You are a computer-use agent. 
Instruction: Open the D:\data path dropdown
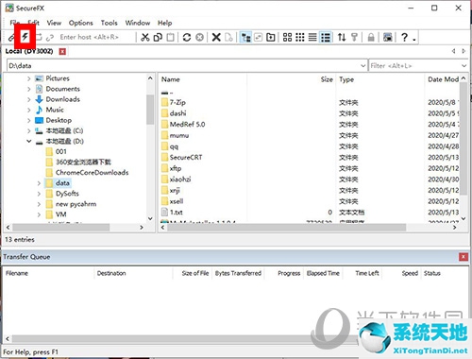tap(363, 65)
